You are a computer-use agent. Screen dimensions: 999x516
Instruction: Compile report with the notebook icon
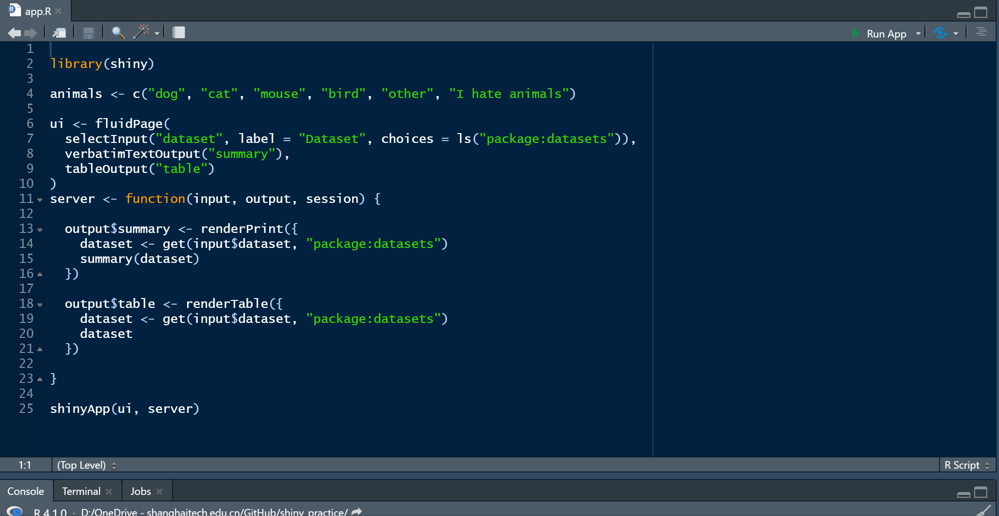coord(179,32)
